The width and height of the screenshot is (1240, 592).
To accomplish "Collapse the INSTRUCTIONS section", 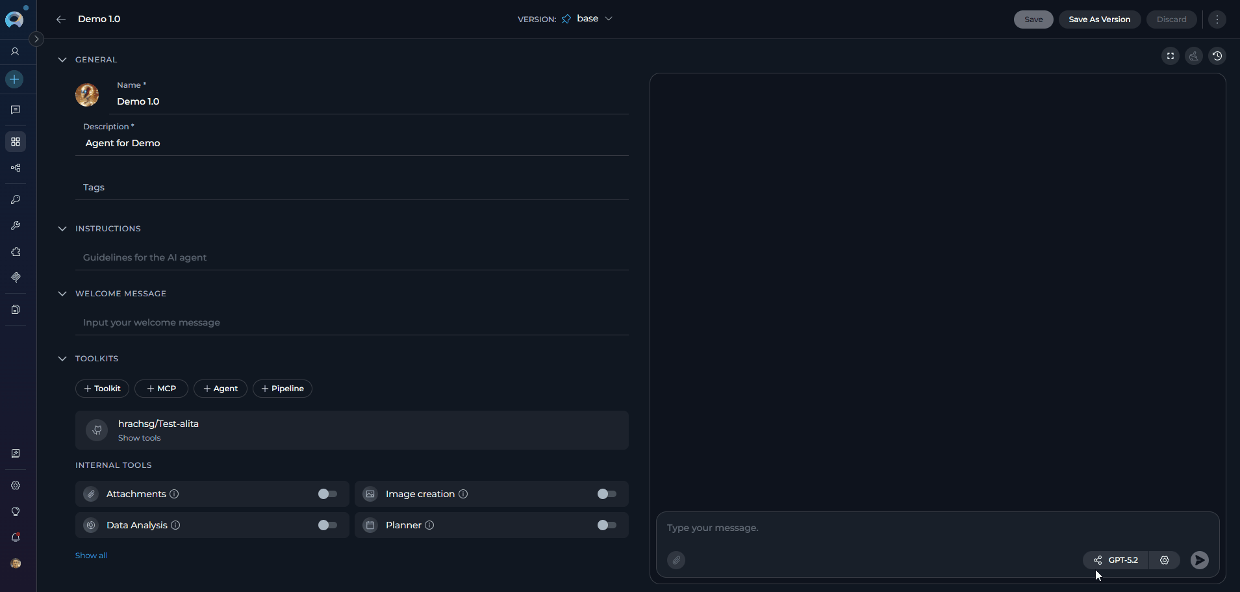I will [62, 229].
